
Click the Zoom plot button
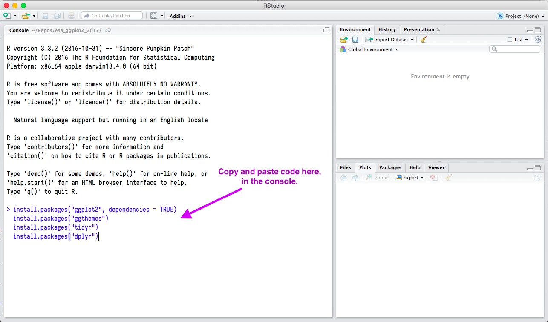click(377, 178)
